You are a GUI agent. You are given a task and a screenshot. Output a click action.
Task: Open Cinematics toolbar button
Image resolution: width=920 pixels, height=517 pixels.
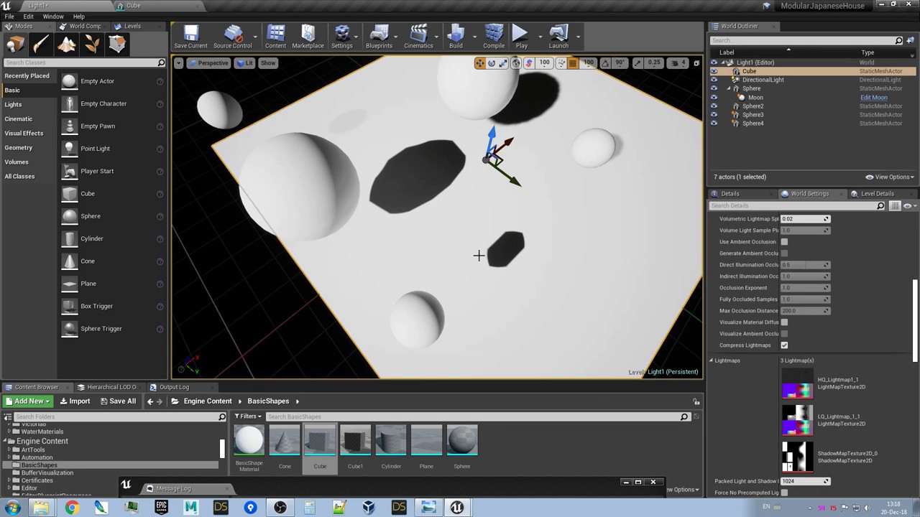(418, 37)
